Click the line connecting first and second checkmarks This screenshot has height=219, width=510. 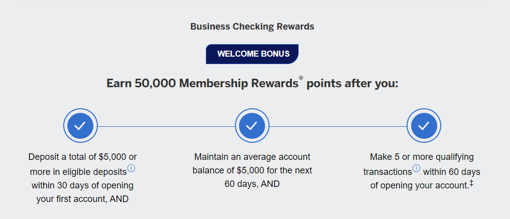point(166,126)
